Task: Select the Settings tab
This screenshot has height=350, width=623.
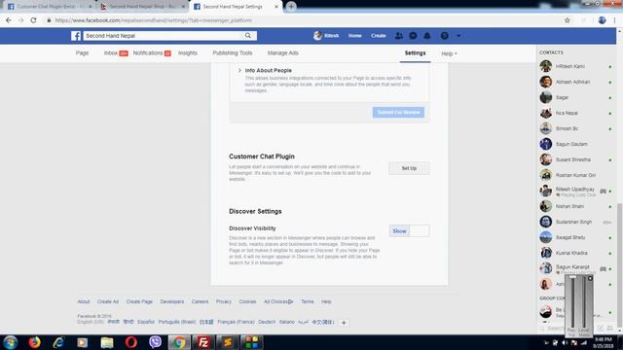Action: [x=416, y=53]
